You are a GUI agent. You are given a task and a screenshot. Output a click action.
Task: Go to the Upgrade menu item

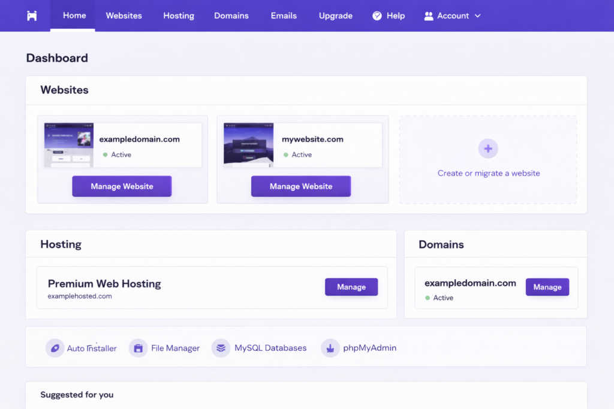[335, 16]
